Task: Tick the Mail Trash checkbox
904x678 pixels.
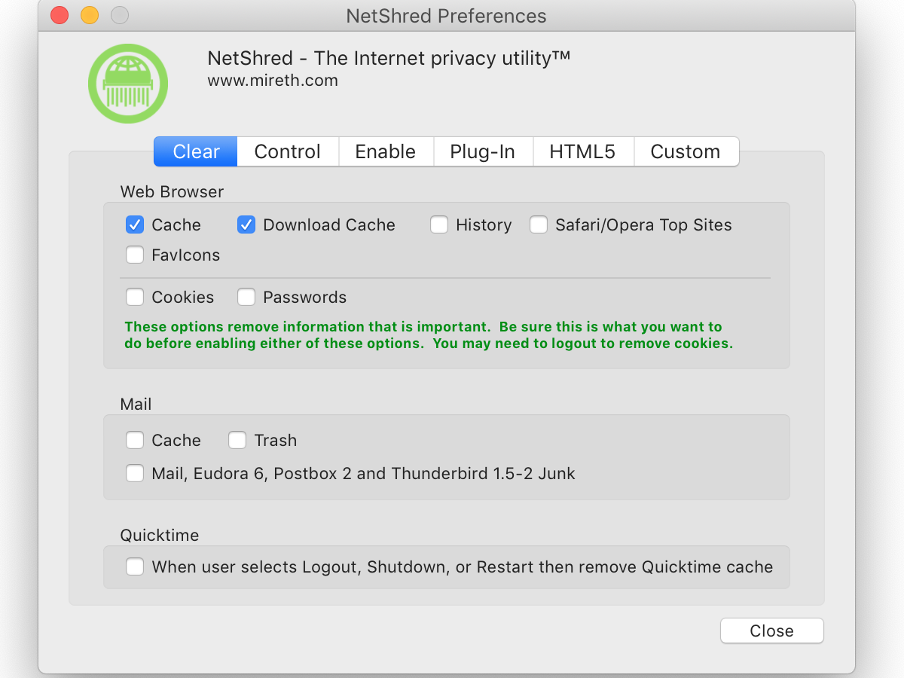Action: point(237,440)
